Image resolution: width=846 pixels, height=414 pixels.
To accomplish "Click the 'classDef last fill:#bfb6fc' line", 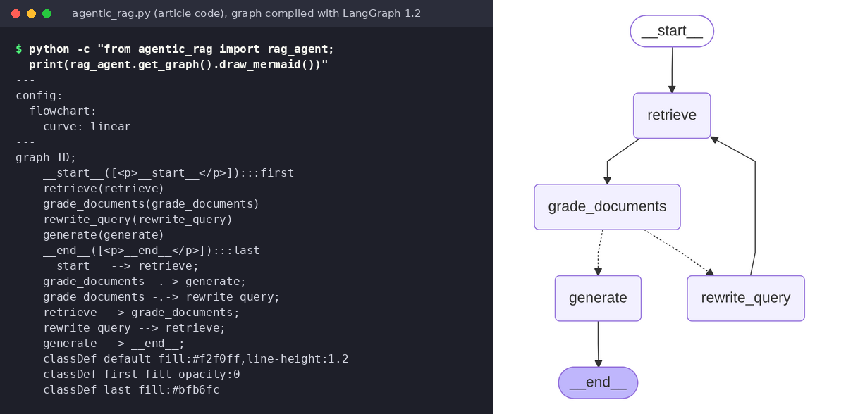I will click(x=131, y=390).
